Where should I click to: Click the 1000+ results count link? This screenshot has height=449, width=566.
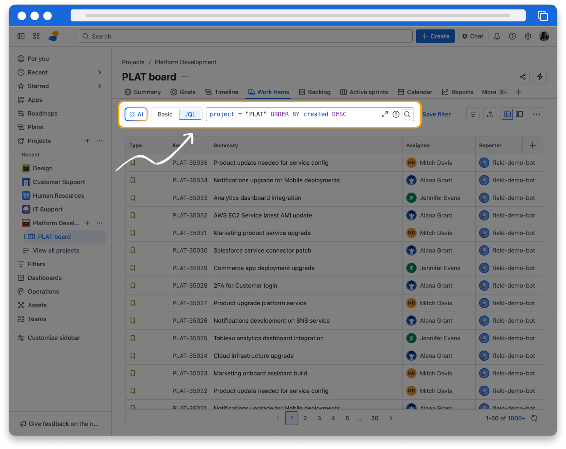tap(517, 418)
